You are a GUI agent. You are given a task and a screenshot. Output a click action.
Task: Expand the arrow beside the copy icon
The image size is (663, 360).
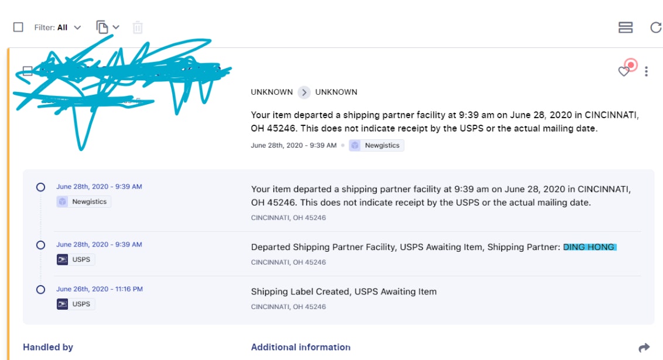pos(116,27)
